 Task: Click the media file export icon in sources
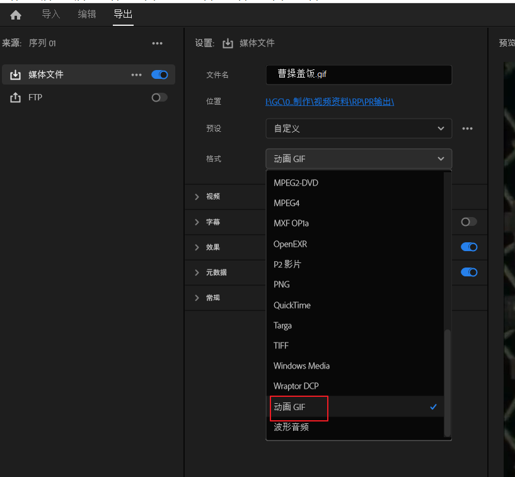[16, 74]
